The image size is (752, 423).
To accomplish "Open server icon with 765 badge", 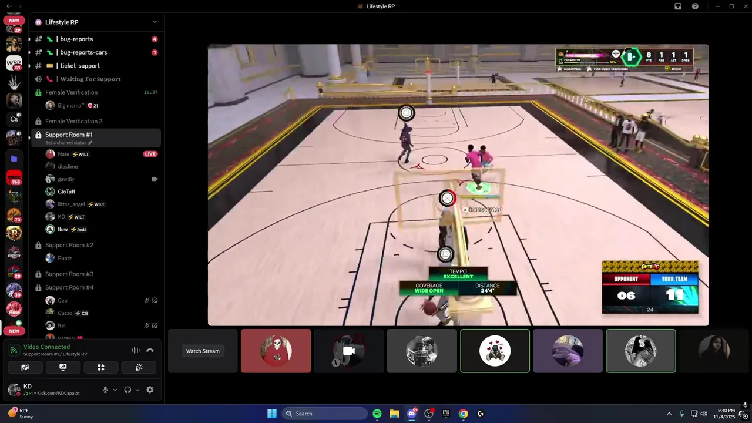I will pos(14,177).
